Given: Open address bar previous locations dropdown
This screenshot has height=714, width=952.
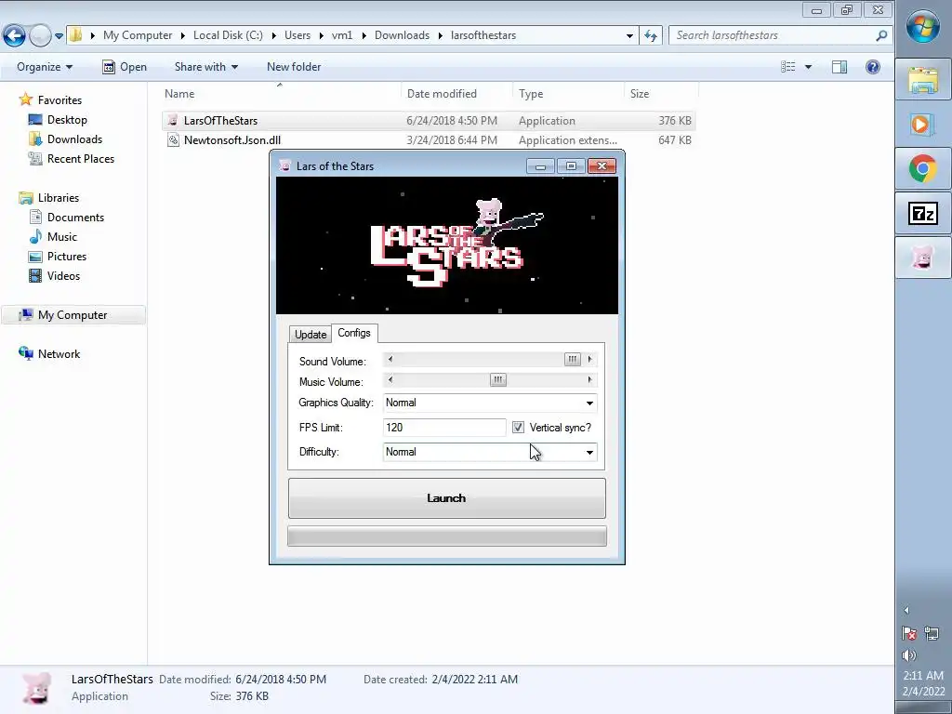Looking at the screenshot, I should [x=629, y=36].
